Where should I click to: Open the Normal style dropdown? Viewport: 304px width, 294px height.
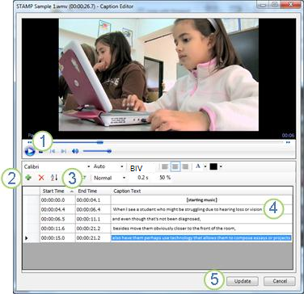click(110, 178)
